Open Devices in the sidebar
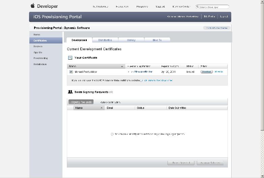Screen dimensions: 264x178 [x=38, y=47]
